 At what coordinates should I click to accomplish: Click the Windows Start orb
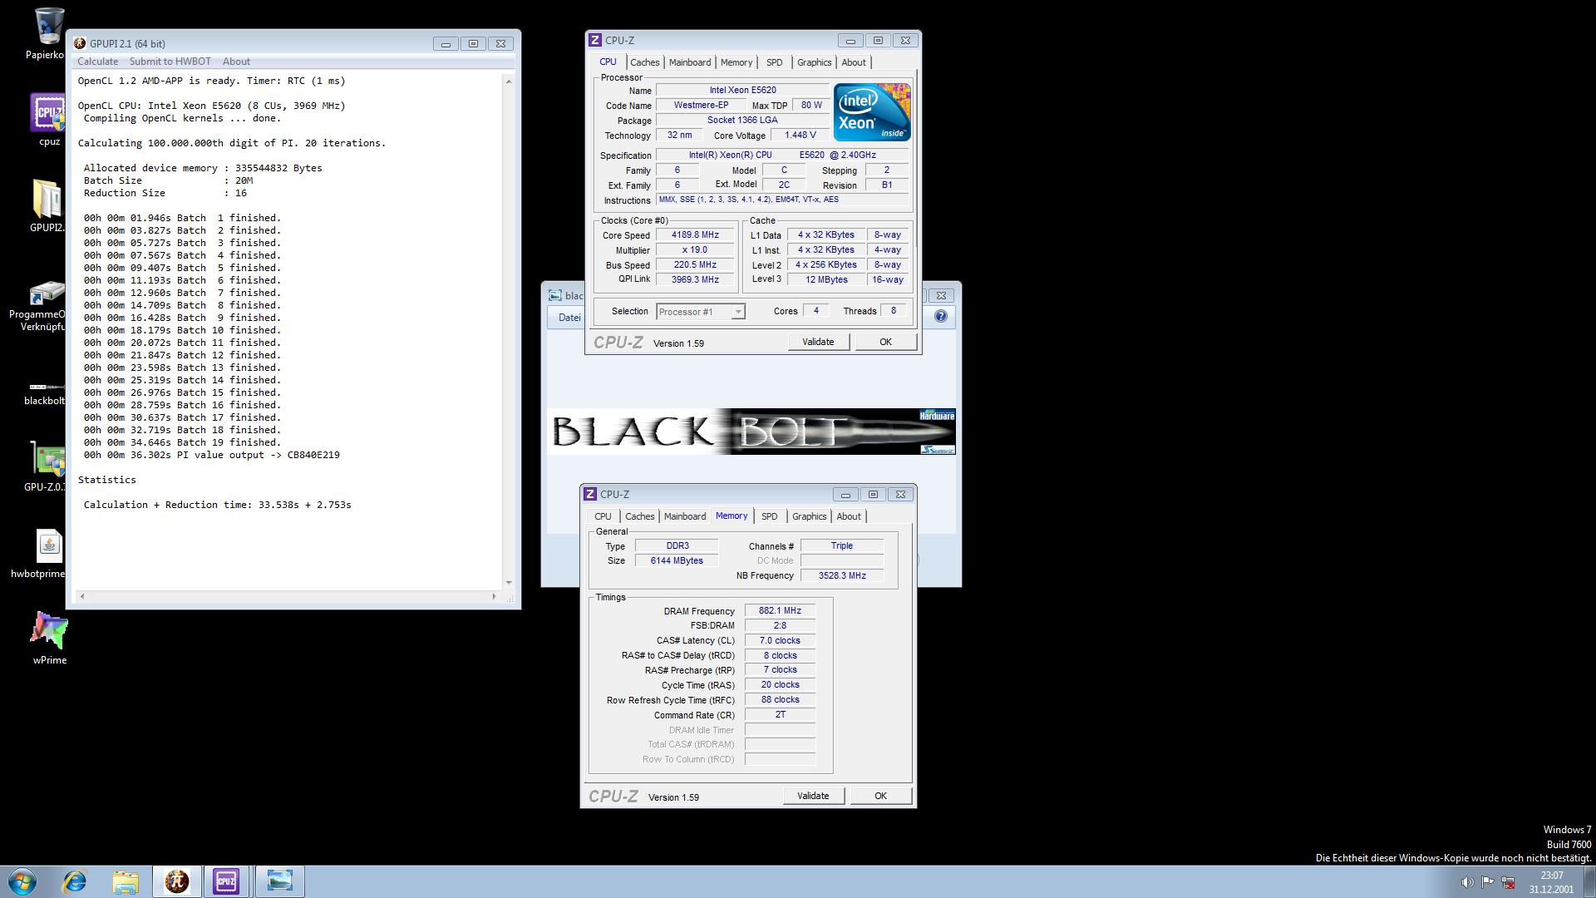22,881
